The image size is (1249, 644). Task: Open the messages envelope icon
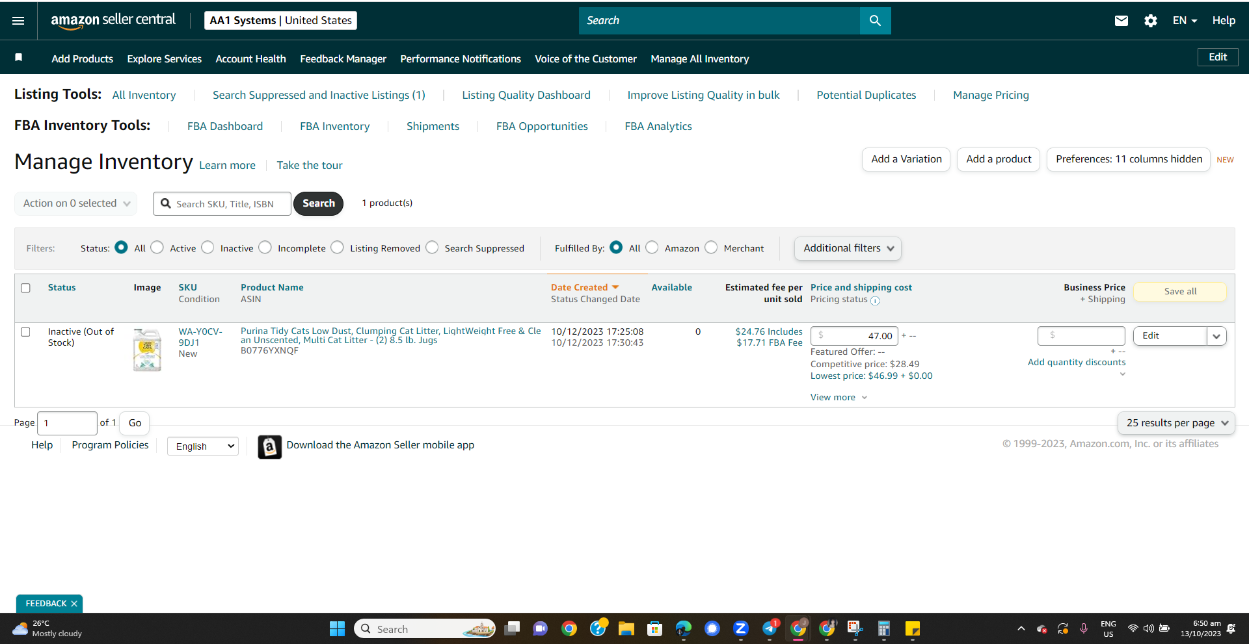1121,21
